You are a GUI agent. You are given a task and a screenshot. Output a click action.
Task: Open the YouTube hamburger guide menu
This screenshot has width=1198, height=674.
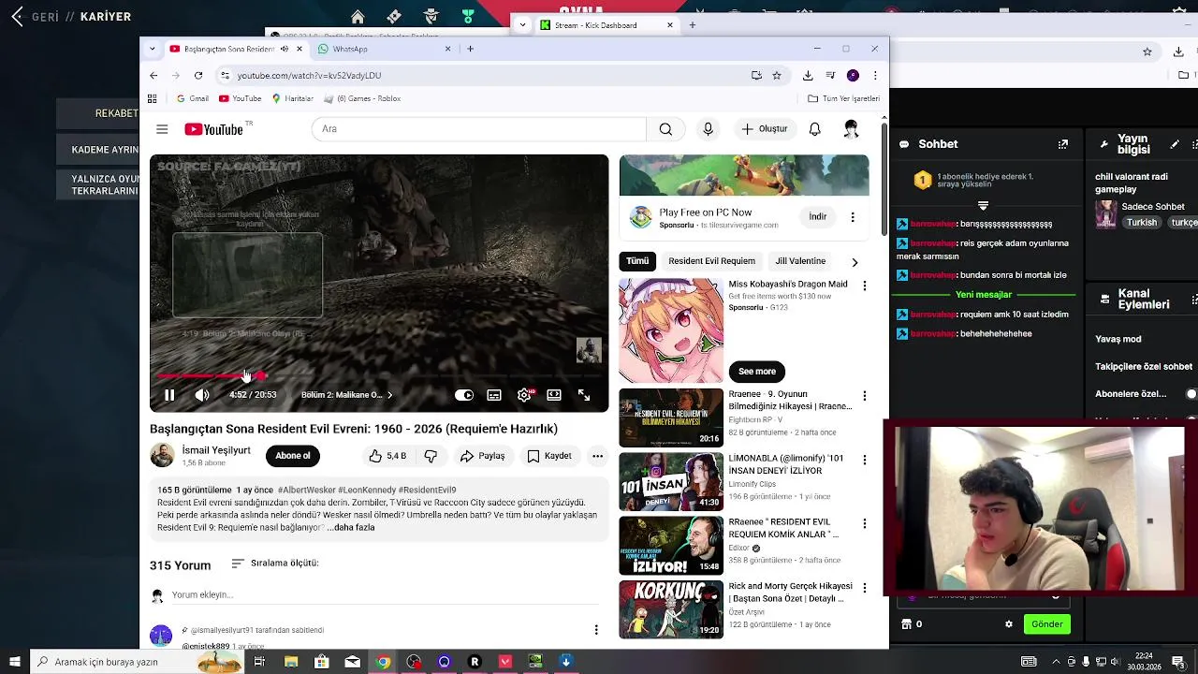(162, 129)
